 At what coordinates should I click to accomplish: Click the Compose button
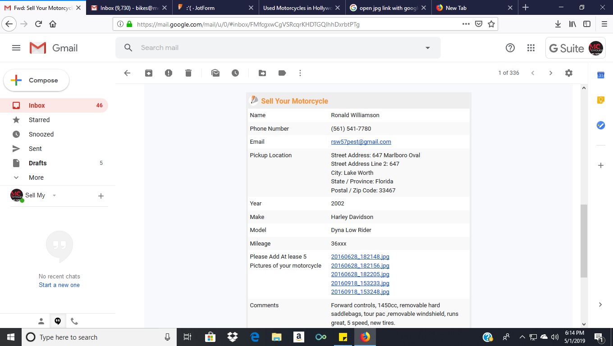point(37,80)
